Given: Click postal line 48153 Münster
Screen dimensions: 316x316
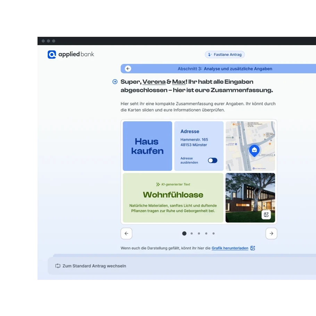Looking at the screenshot, I should 194,145.
